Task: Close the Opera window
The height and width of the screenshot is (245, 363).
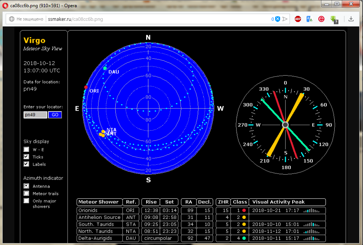Action: click(x=351, y=4)
